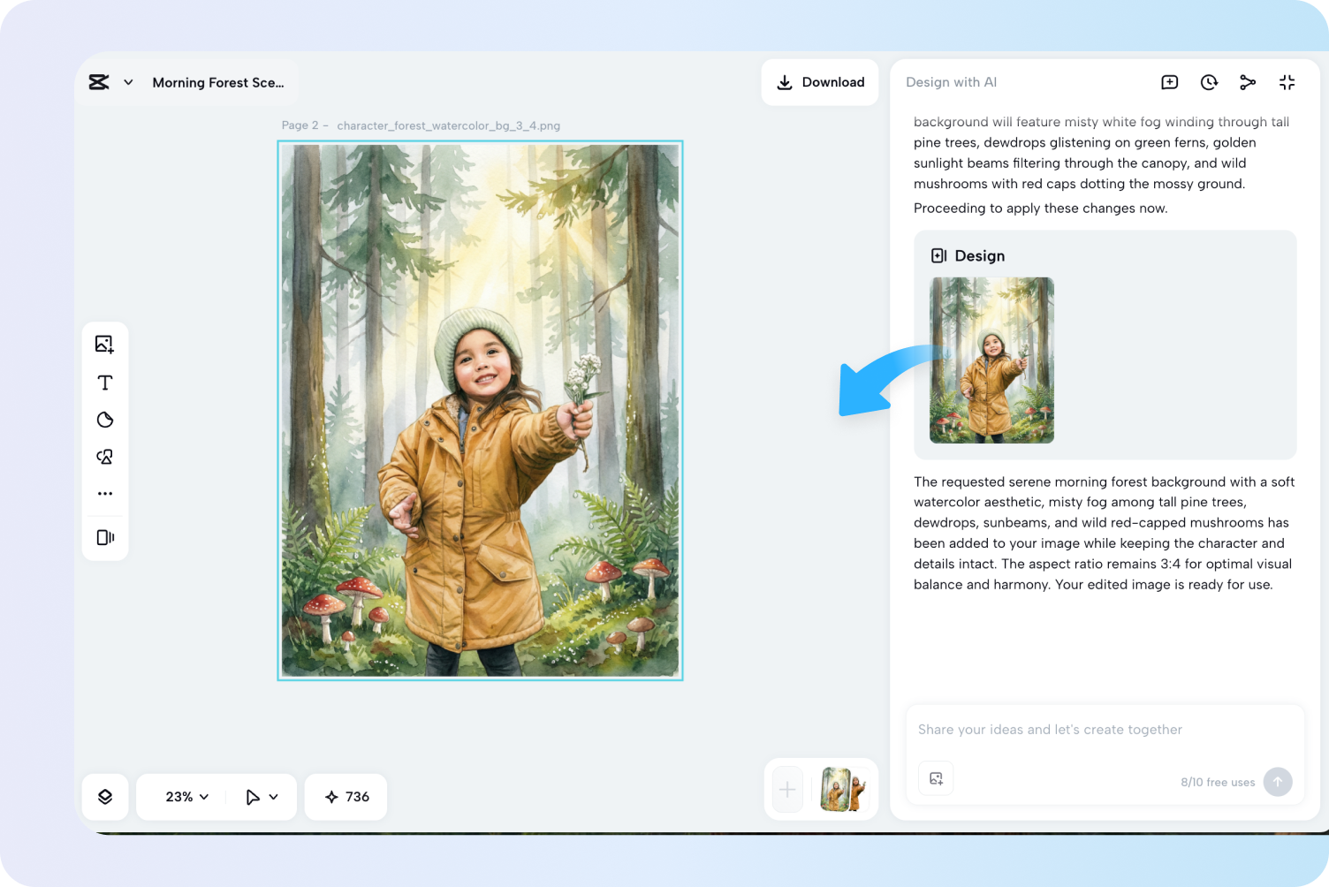The height and width of the screenshot is (887, 1329).
Task: Expand the cursor tool options chevron
Action: tap(274, 797)
